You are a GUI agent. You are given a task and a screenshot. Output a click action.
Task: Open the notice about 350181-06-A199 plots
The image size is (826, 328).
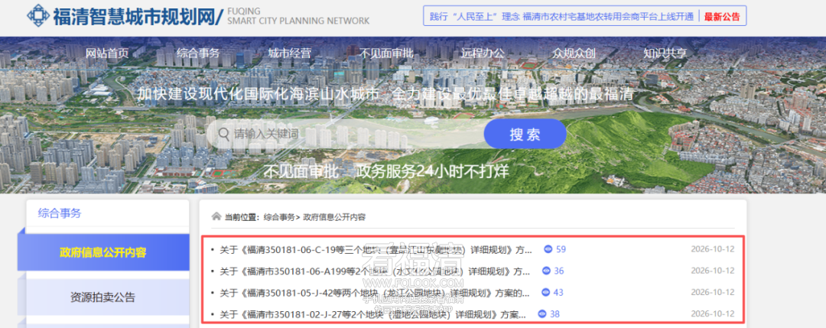click(x=375, y=271)
